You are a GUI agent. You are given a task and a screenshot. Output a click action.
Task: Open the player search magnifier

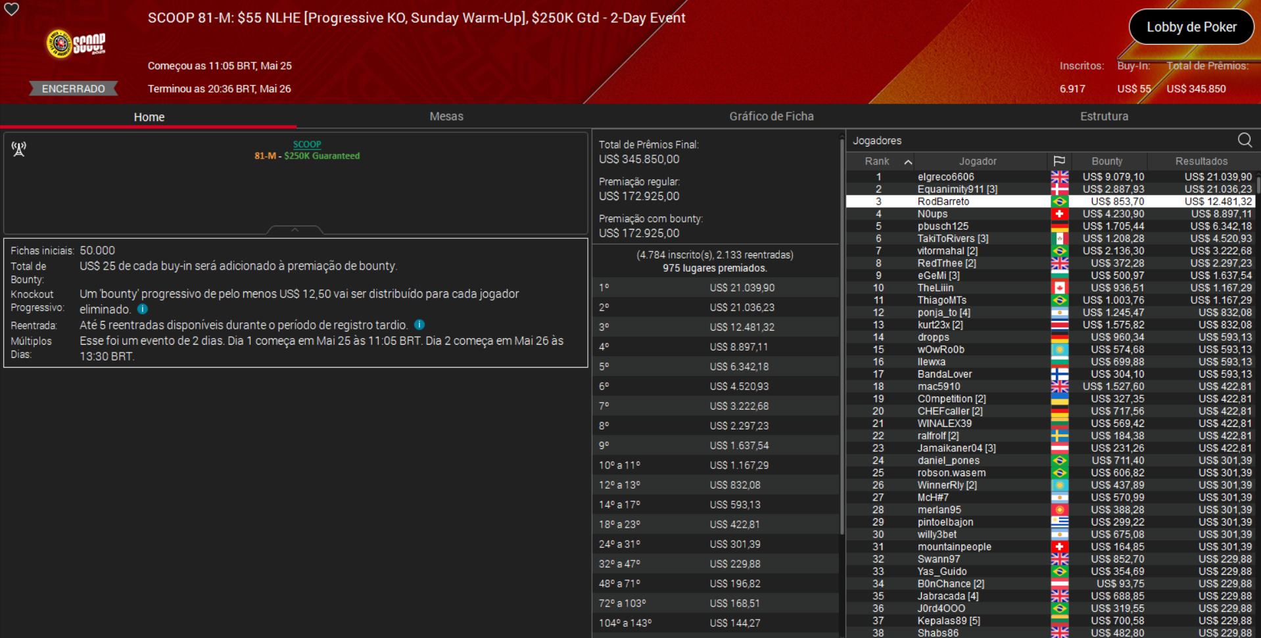[x=1245, y=140]
